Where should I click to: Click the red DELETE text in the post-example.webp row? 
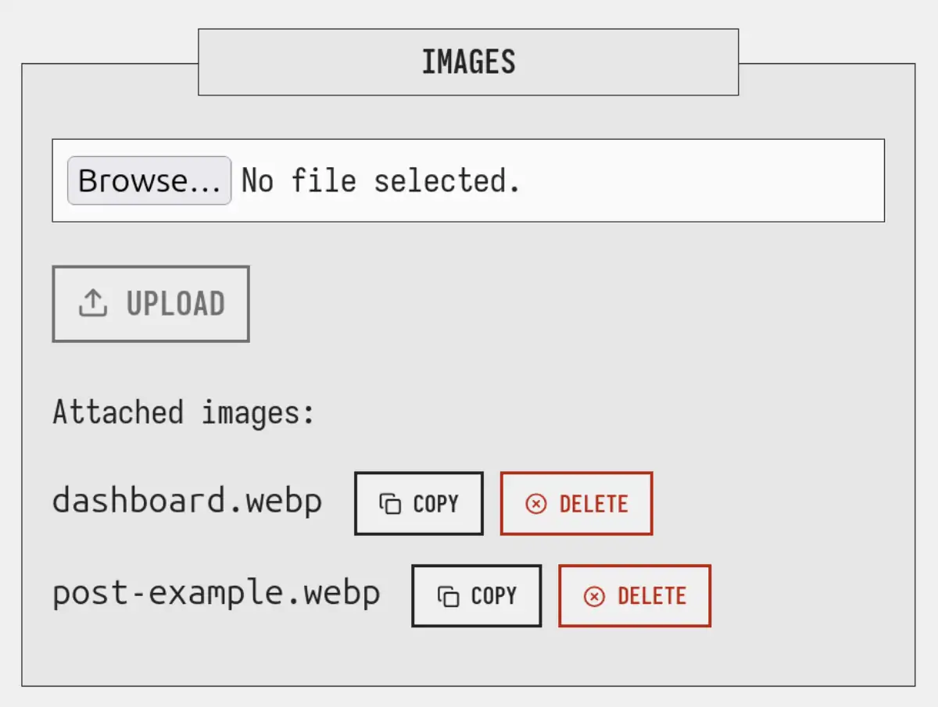(651, 596)
